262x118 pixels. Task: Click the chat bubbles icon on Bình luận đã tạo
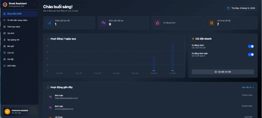[x=103, y=23]
